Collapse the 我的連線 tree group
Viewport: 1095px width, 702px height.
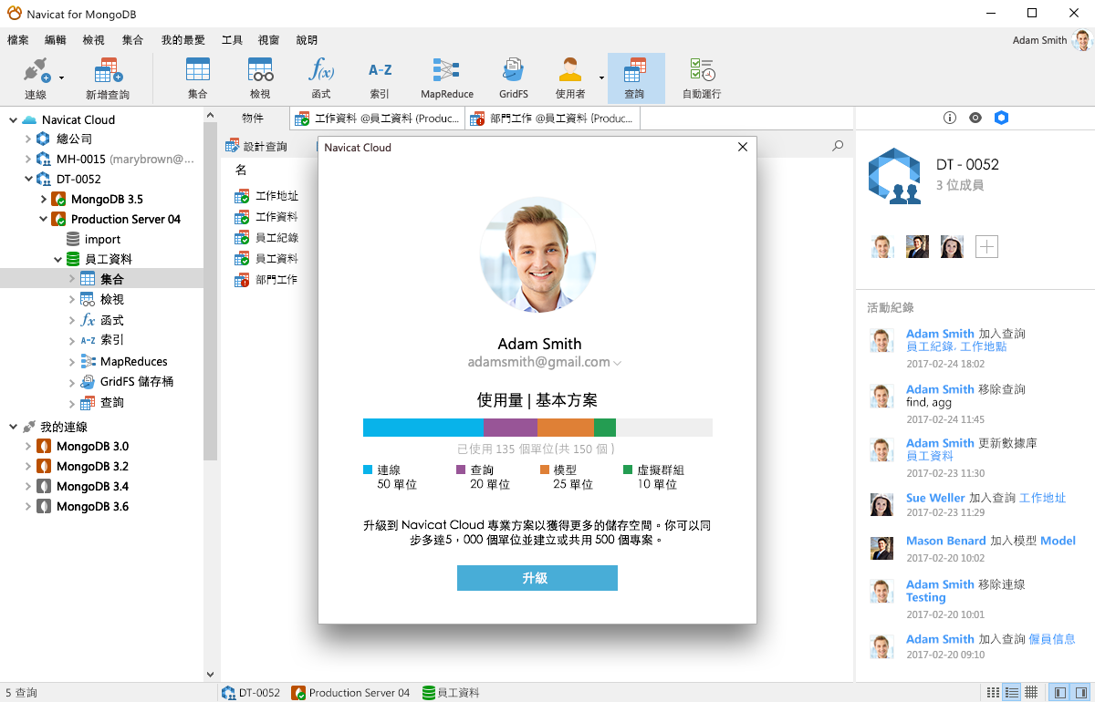point(13,427)
